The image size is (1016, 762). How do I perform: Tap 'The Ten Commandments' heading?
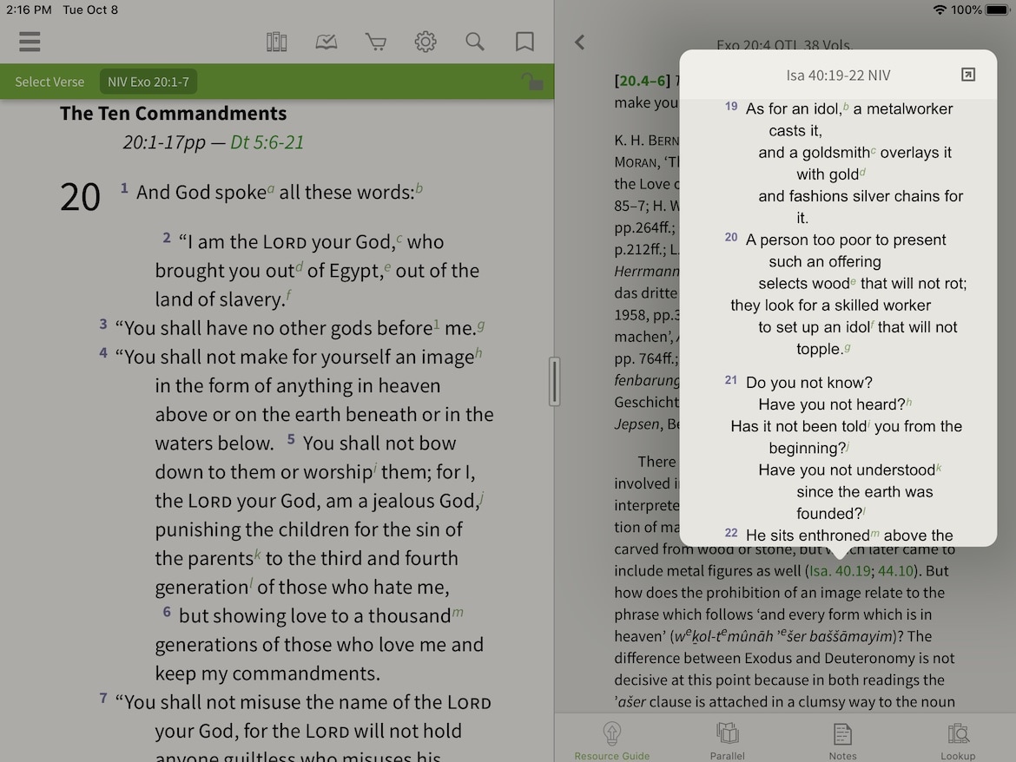pos(173,114)
